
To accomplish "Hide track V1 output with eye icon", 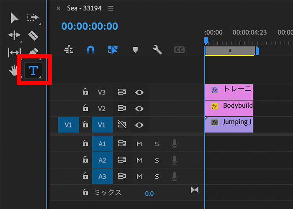I will (139, 125).
